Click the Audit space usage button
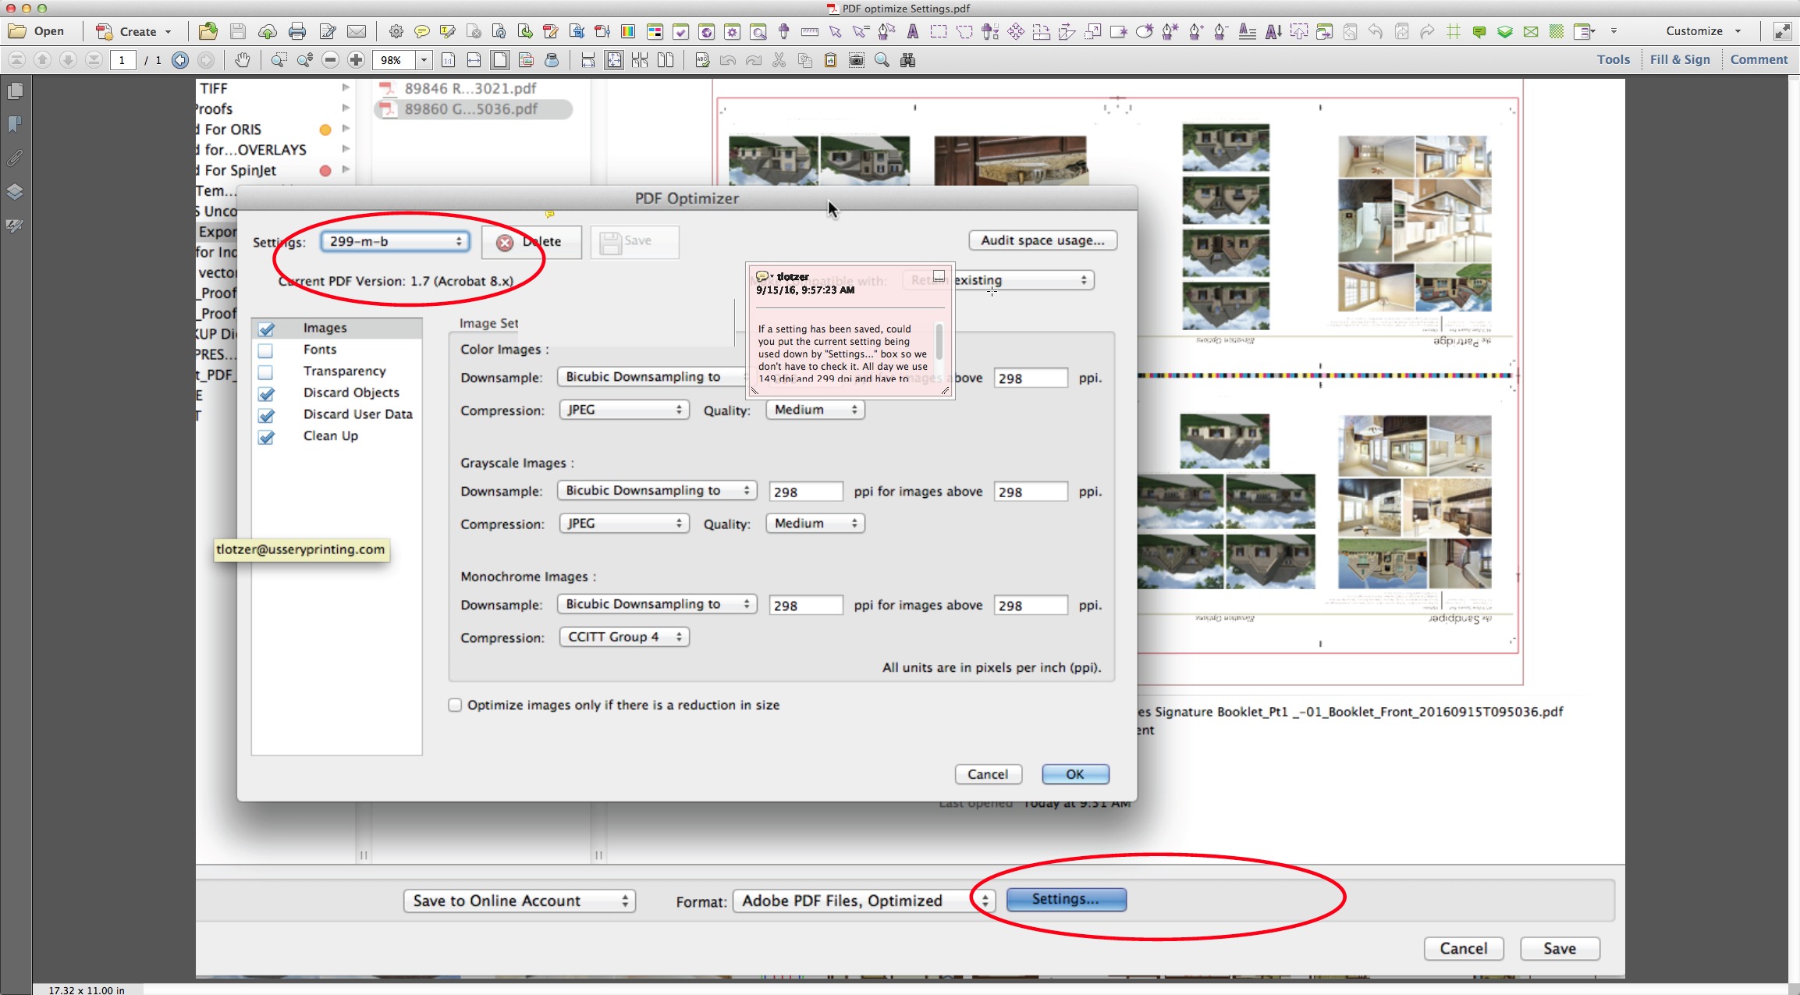Screen dimensions: 1800x995 click(1042, 240)
